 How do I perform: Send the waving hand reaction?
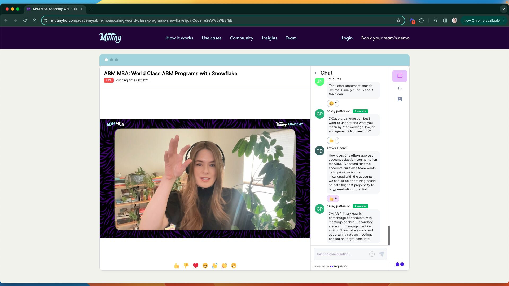point(215,266)
